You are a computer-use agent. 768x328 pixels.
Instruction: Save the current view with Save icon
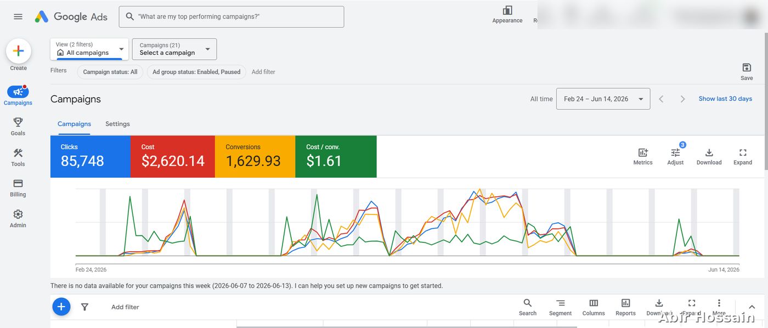coord(747,71)
